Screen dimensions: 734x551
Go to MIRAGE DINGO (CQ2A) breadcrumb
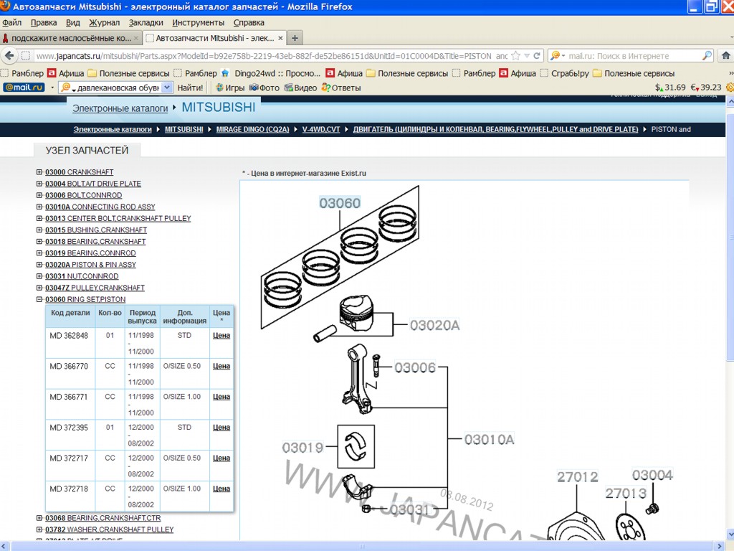(x=253, y=129)
